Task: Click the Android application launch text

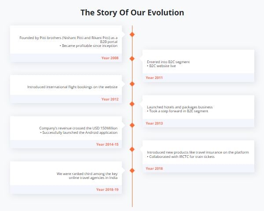Action: (79, 132)
